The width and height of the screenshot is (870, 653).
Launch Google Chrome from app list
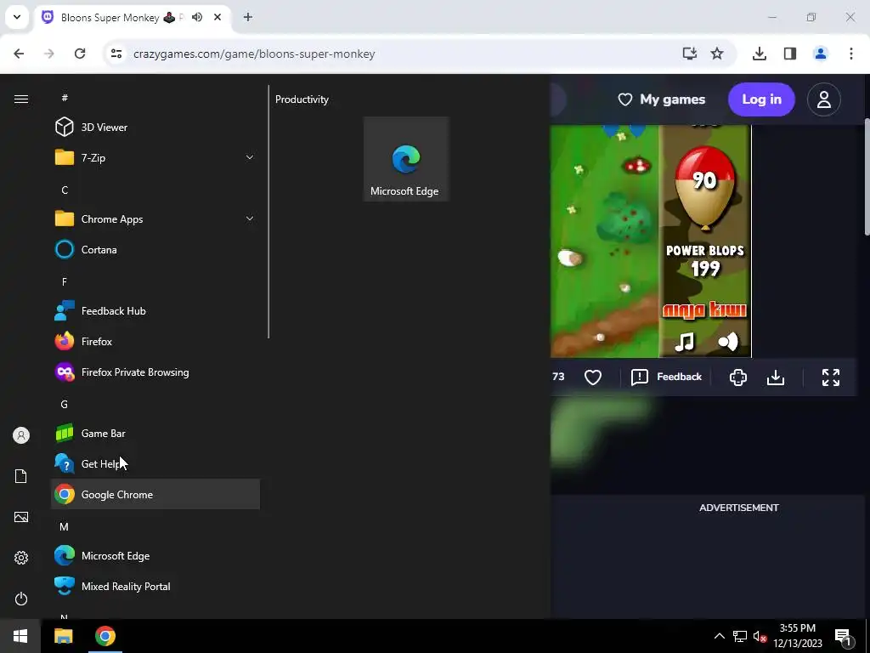click(x=155, y=494)
